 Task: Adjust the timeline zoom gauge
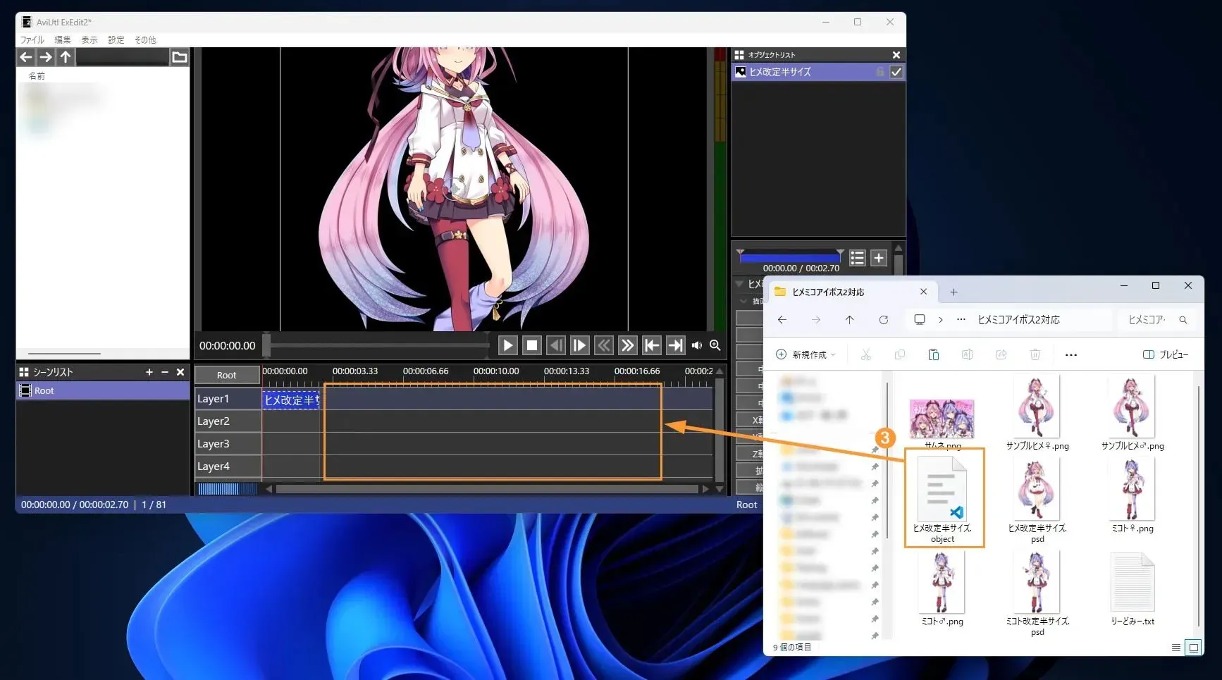227,488
